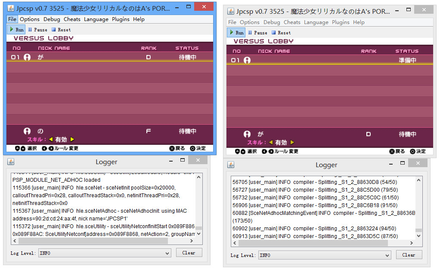Open the Debug menu in the left emulator window

tap(52, 19)
